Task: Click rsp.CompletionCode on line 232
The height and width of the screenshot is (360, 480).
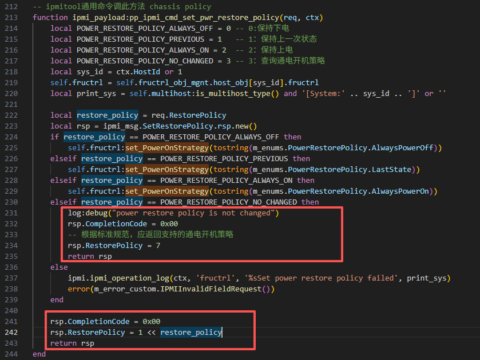Action: pyautogui.click(x=108, y=224)
